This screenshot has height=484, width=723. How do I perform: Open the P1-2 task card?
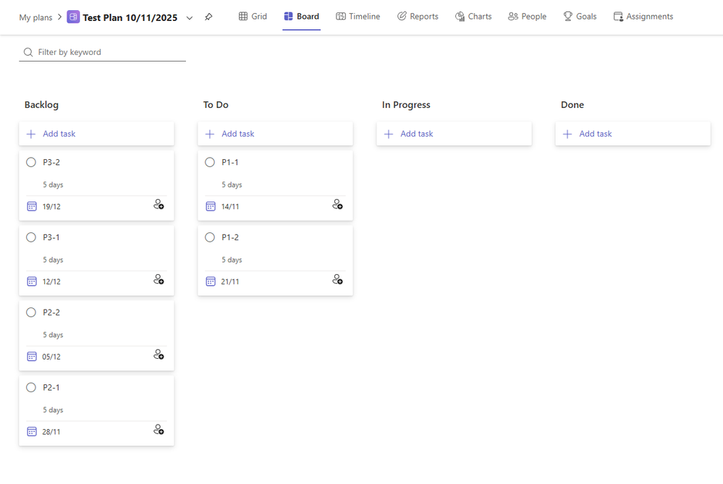[x=275, y=250]
